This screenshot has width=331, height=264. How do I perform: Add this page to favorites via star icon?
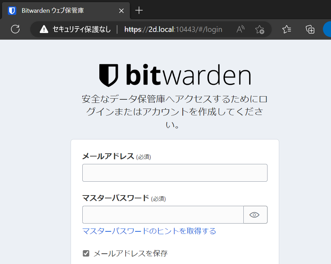260,29
